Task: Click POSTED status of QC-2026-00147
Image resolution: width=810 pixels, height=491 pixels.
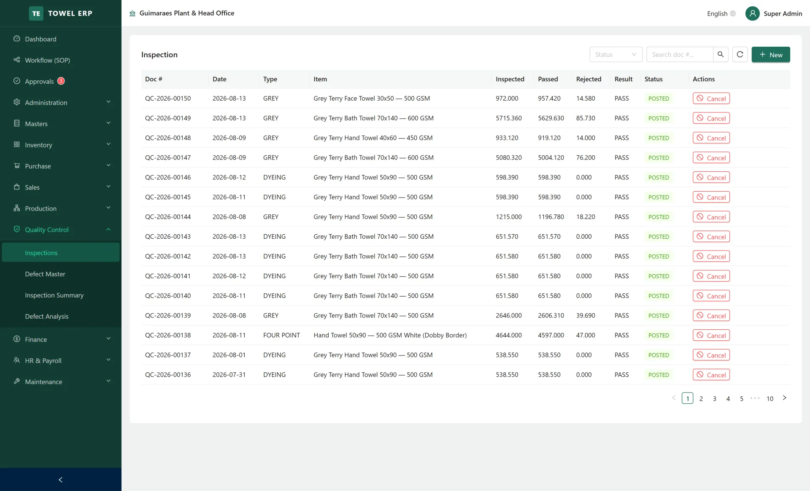Action: 659,158
